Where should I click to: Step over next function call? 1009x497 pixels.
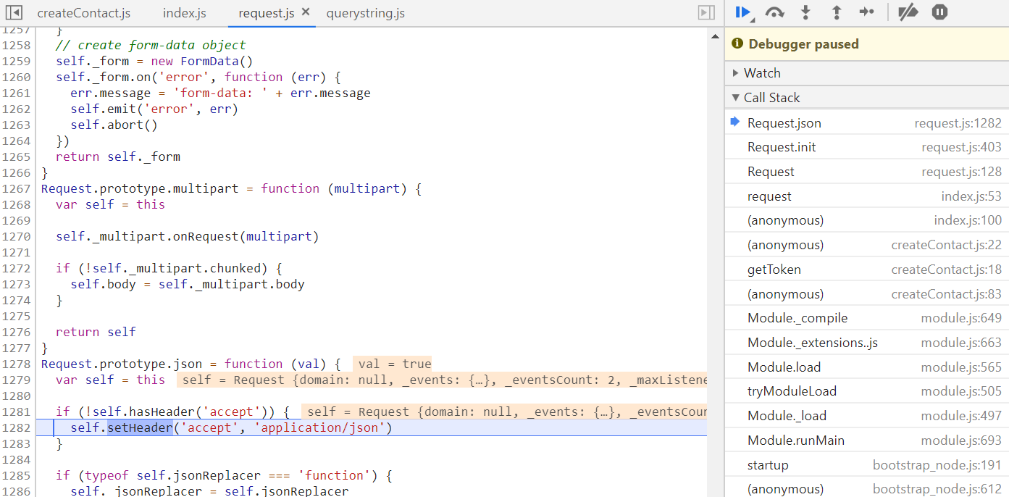point(774,12)
